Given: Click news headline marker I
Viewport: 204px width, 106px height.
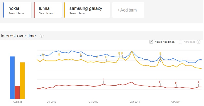Looking at the screenshot, I should pos(103,80).
